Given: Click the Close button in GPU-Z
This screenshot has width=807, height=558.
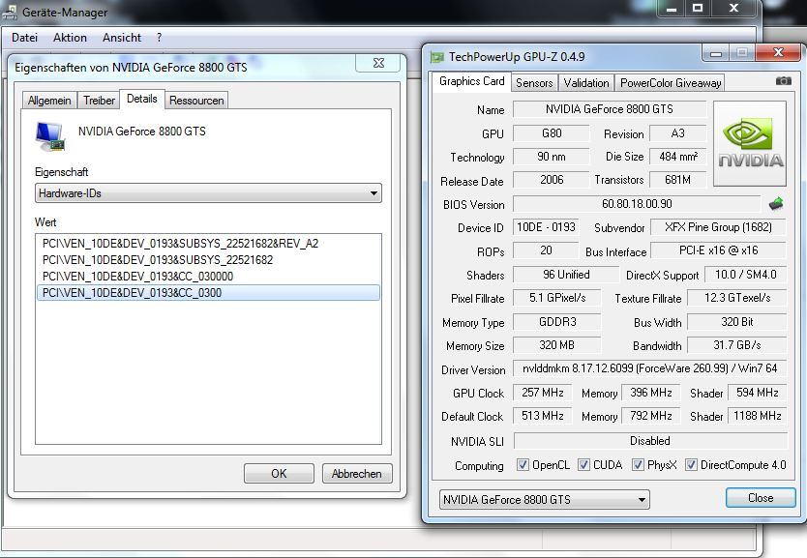Looking at the screenshot, I should click(x=761, y=498).
